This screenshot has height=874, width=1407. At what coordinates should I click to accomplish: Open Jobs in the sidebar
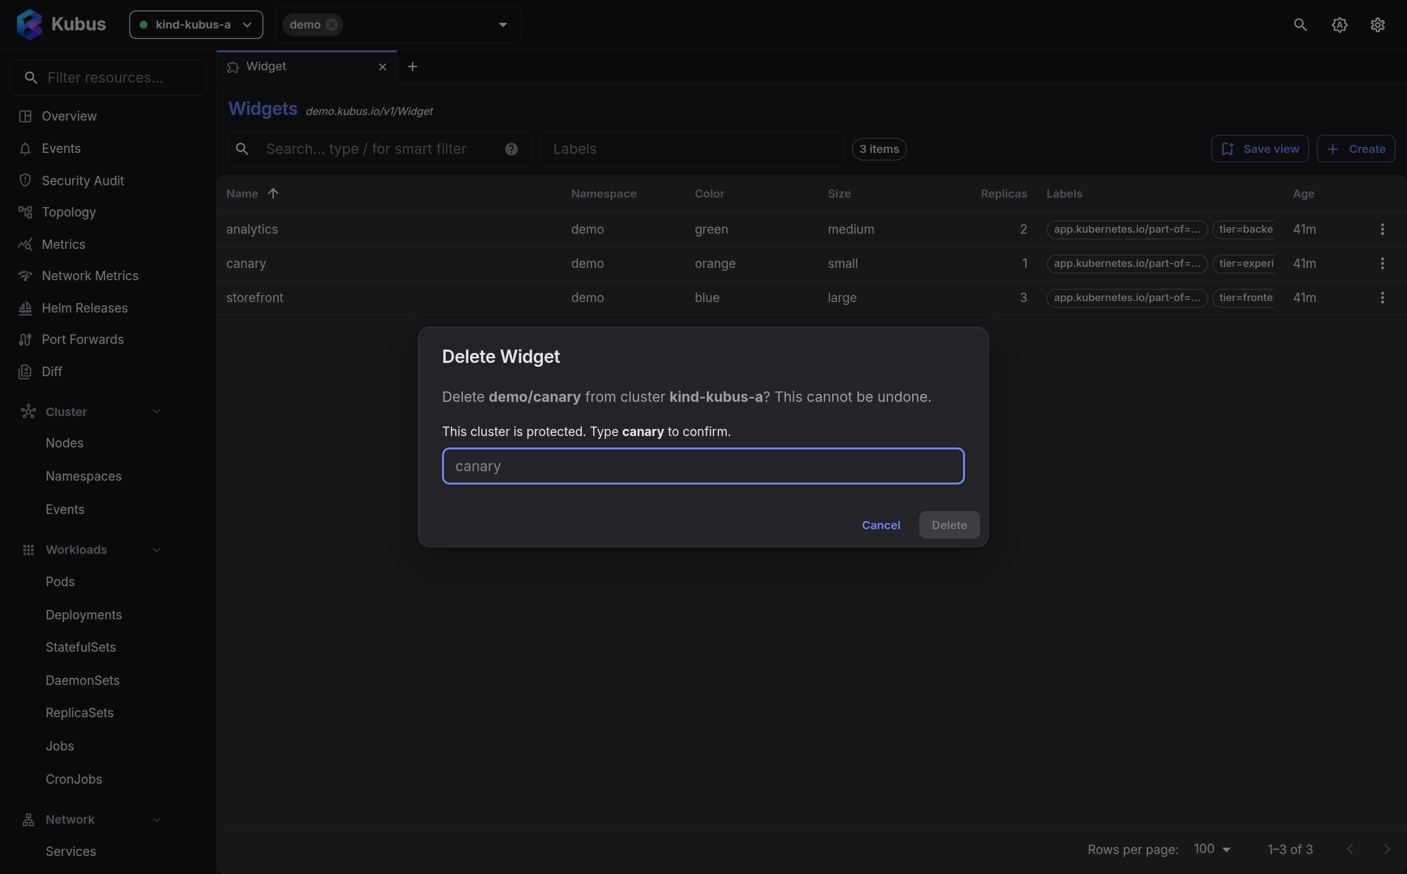tap(59, 746)
